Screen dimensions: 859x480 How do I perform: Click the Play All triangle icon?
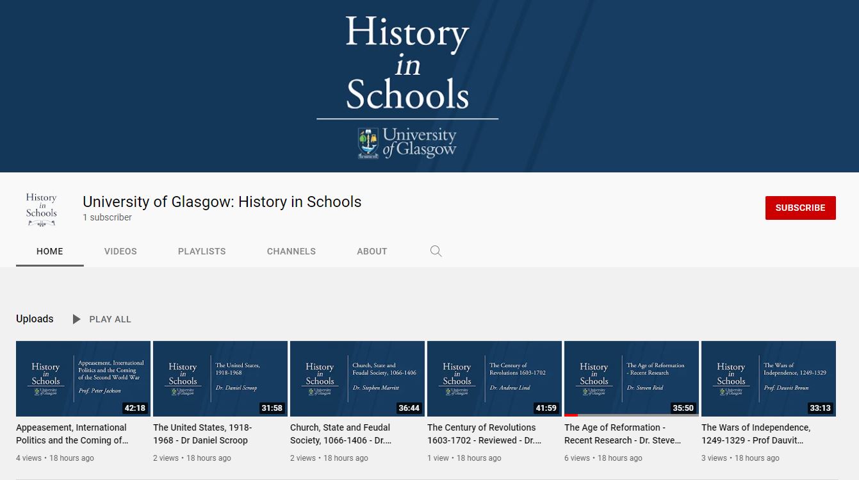click(x=76, y=319)
